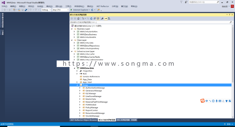Image resolution: width=235 pixels, height=127 pixels.
Task: Click the New Project toolbar icon
Action: point(14,10)
